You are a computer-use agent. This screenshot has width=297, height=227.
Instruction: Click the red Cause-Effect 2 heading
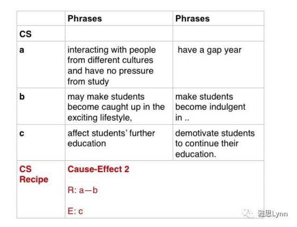click(98, 169)
